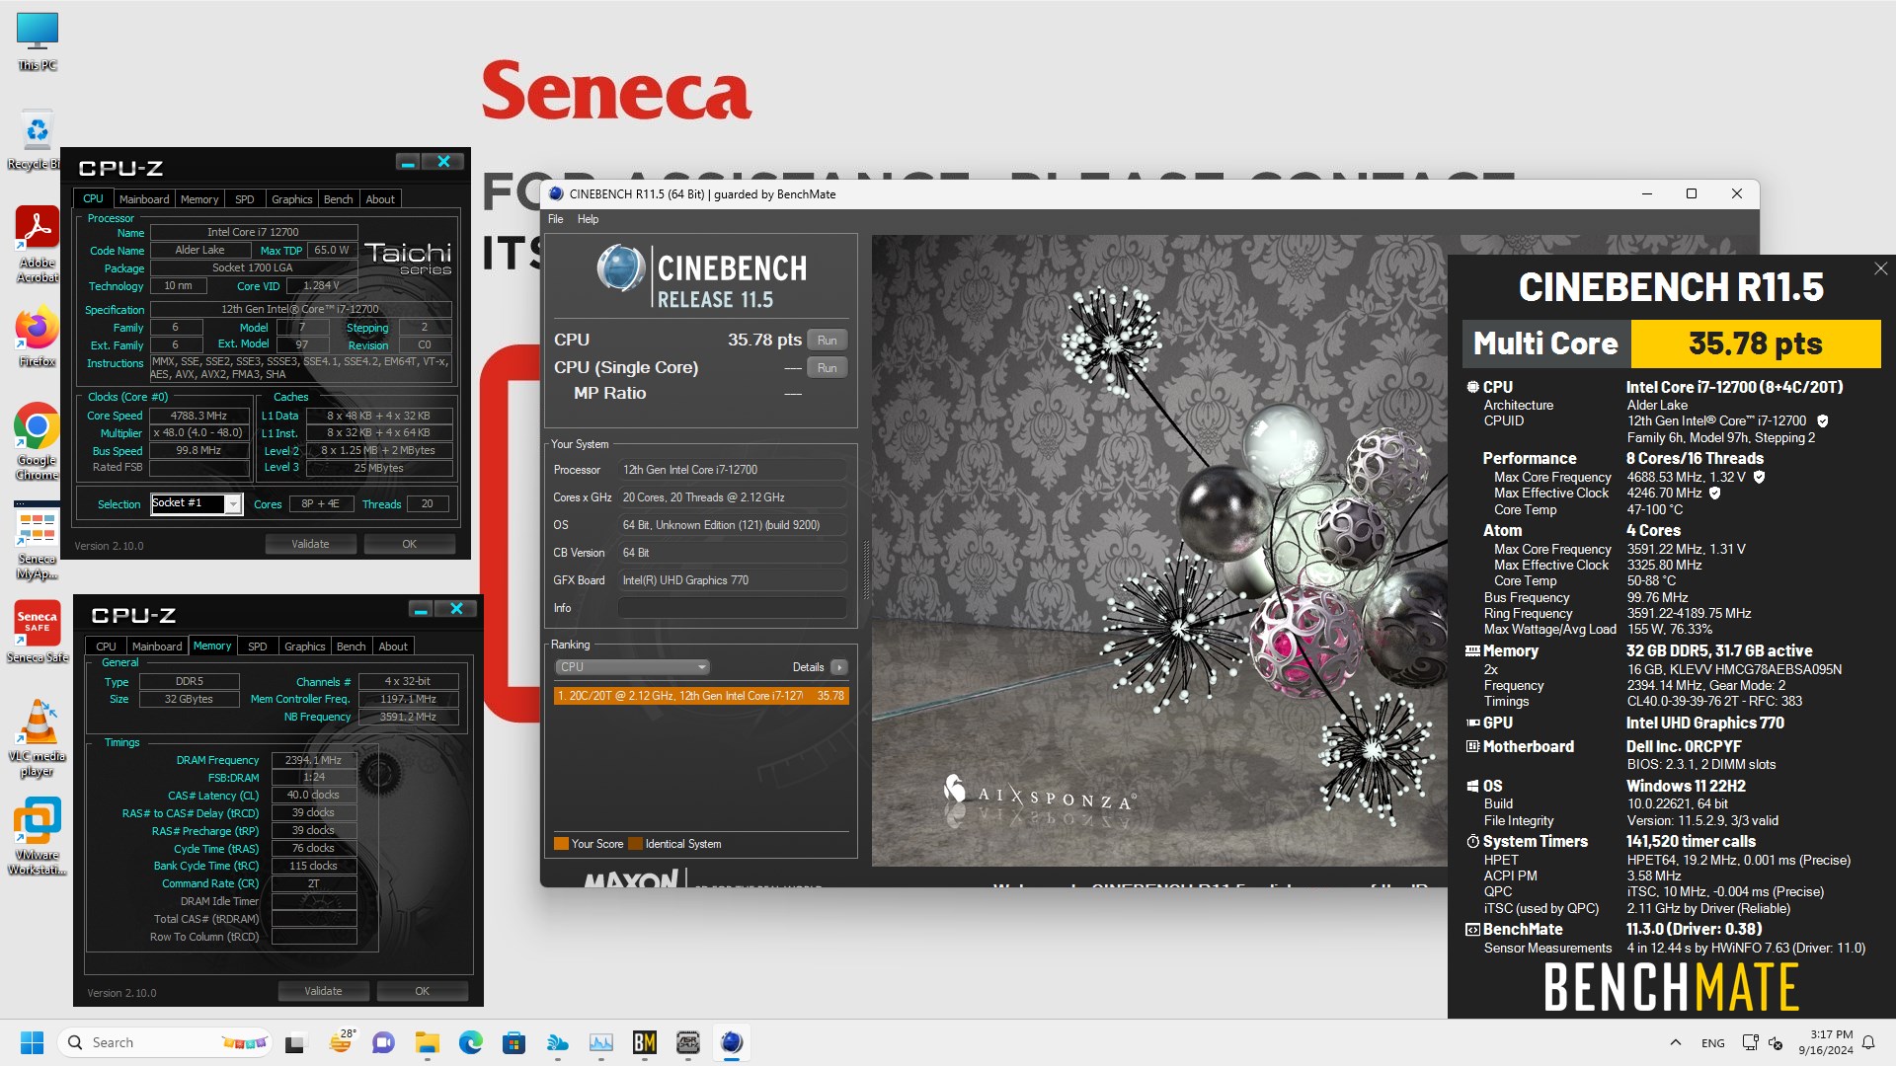The width and height of the screenshot is (1896, 1066).
Task: Click the Windows taskbar Search box
Action: click(x=166, y=1042)
